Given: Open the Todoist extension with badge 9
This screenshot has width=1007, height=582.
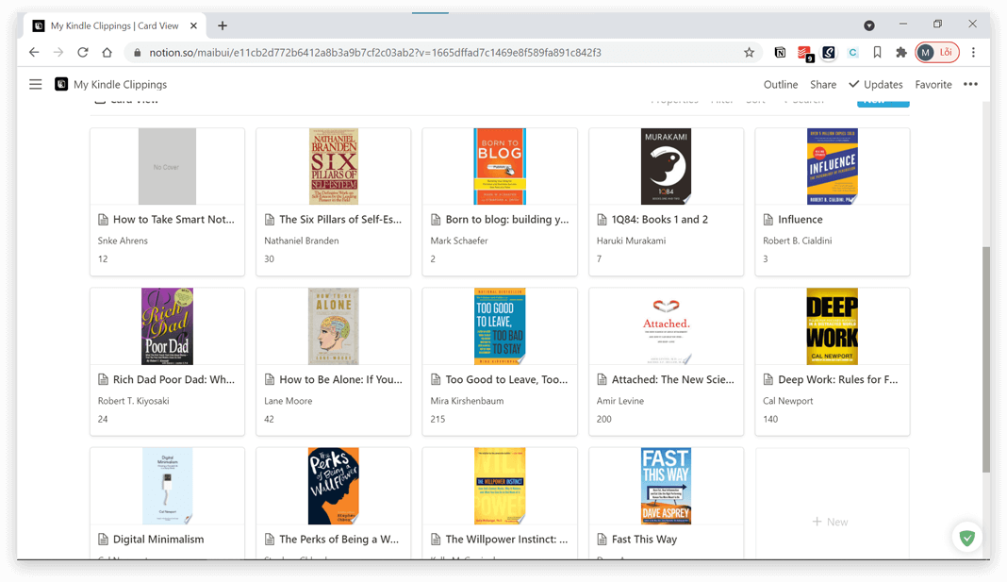Looking at the screenshot, I should [x=803, y=53].
